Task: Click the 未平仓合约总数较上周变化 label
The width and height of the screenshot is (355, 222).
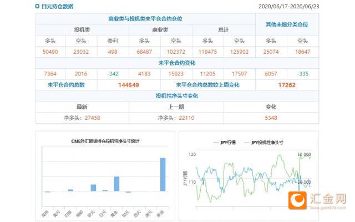Action: pyautogui.click(x=207, y=85)
